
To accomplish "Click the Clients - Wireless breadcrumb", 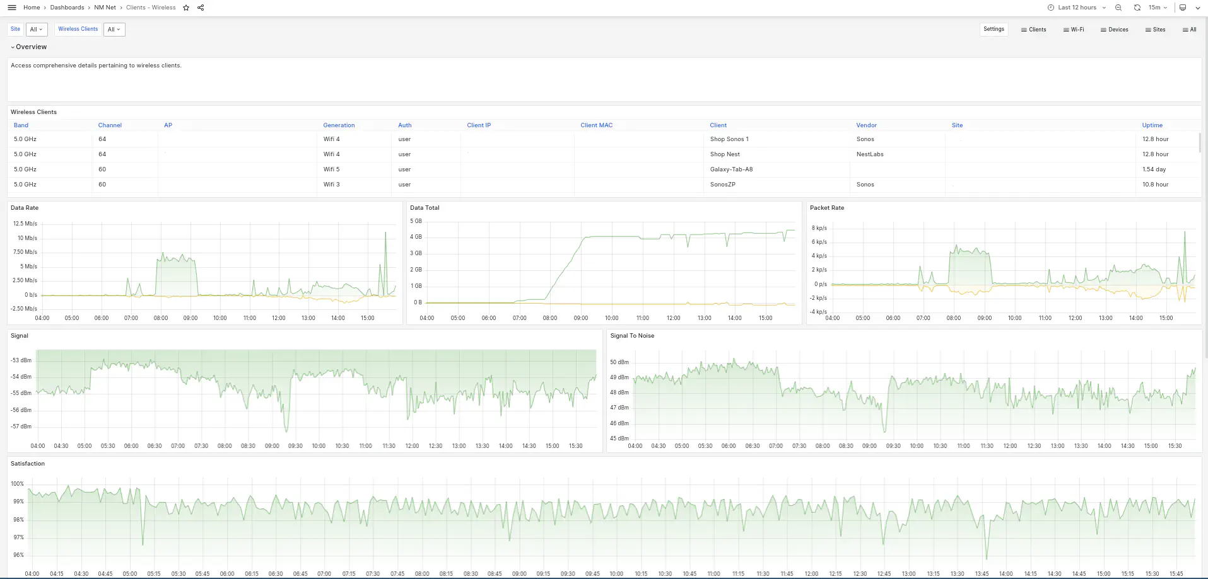I will (151, 8).
